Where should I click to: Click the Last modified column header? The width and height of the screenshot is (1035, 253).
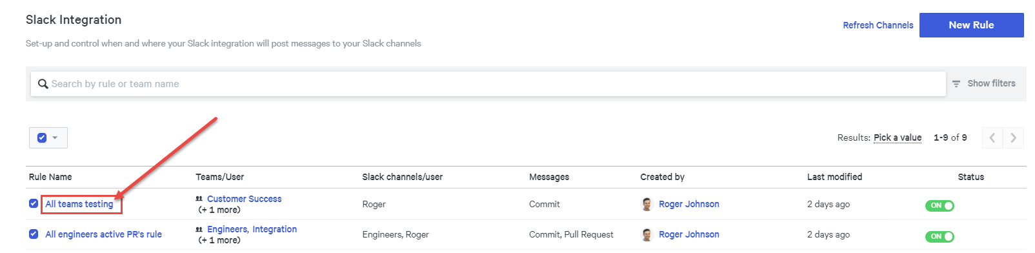click(834, 177)
